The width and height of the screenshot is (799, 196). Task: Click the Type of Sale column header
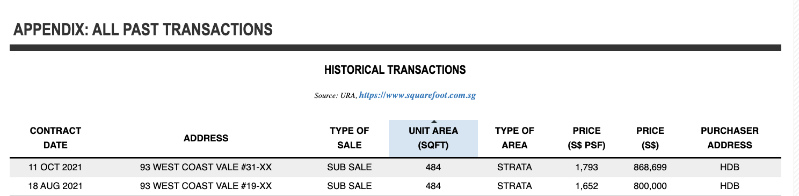point(350,138)
